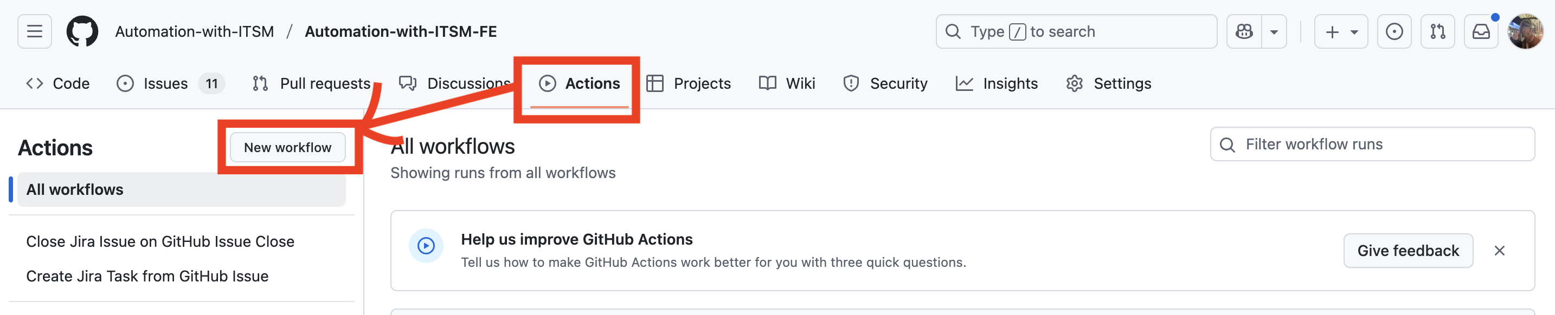Open the issues circle icon in header
This screenshot has width=1555, height=315.
click(x=1394, y=31)
